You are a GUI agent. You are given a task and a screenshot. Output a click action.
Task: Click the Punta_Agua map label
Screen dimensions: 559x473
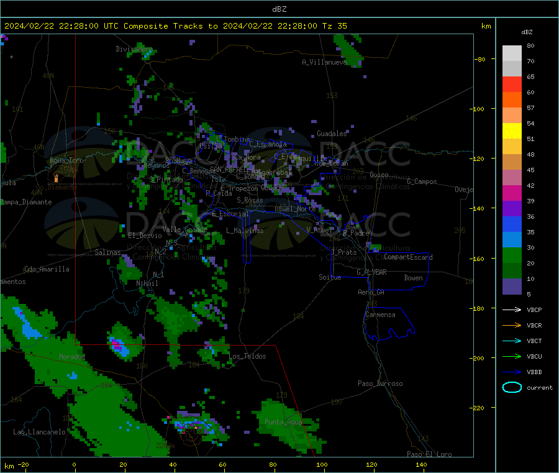coord(283,422)
